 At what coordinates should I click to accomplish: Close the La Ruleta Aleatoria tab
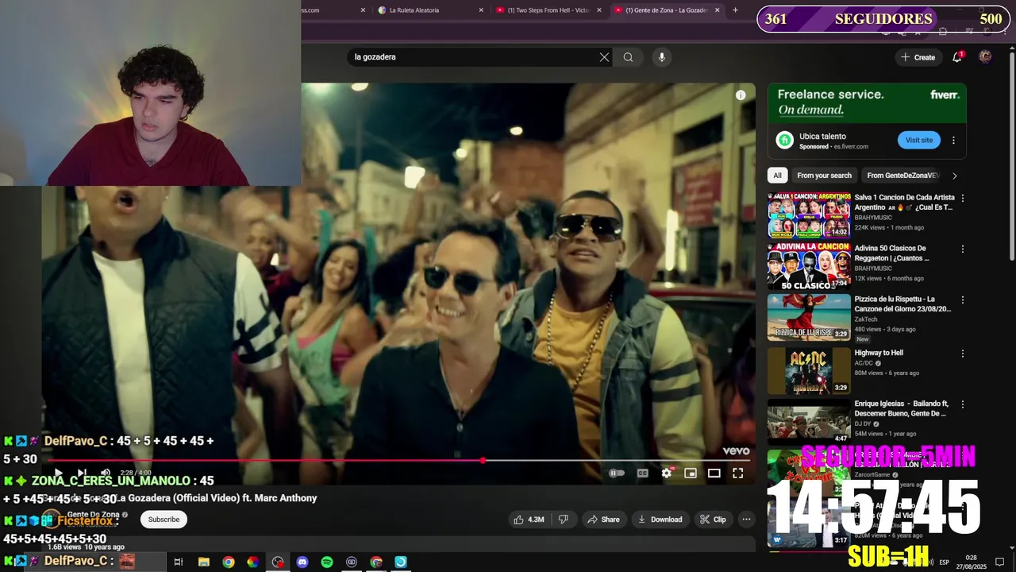point(481,10)
